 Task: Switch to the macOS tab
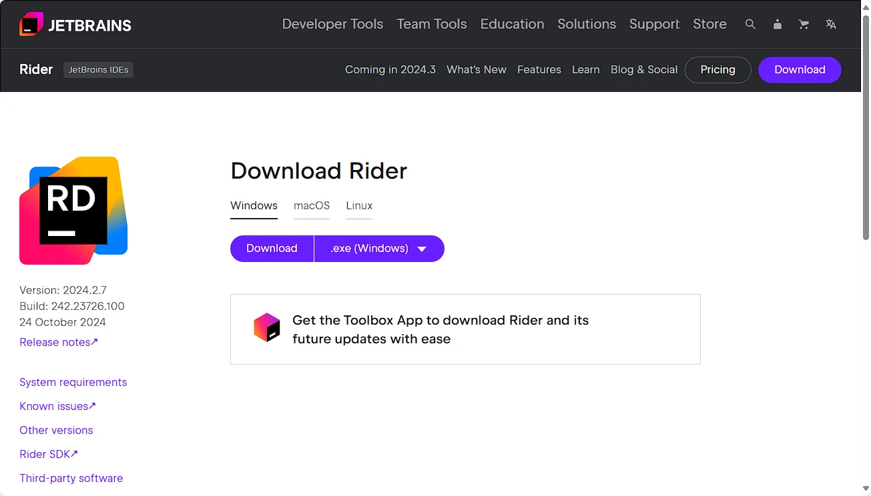coord(312,205)
